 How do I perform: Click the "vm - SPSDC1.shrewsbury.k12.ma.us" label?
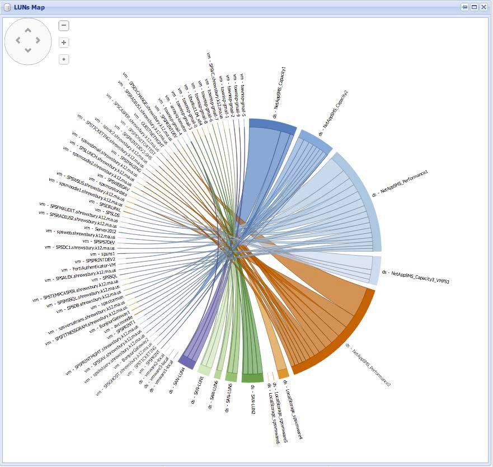pyautogui.click(x=79, y=247)
